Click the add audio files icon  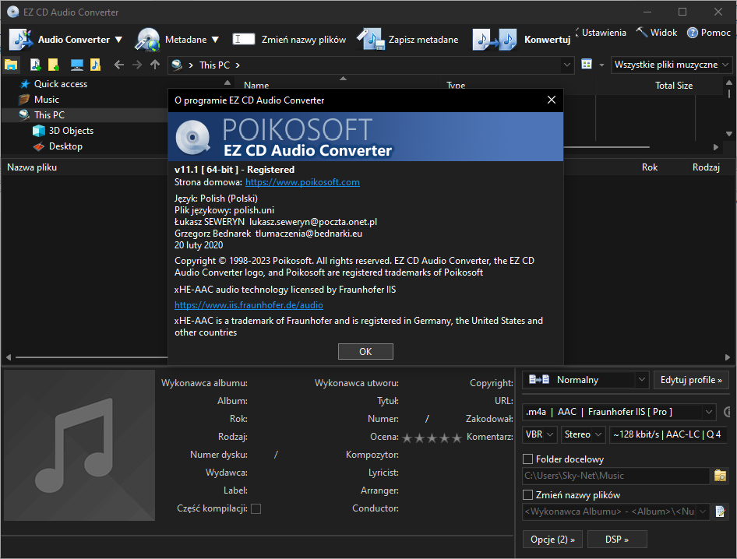tap(36, 65)
